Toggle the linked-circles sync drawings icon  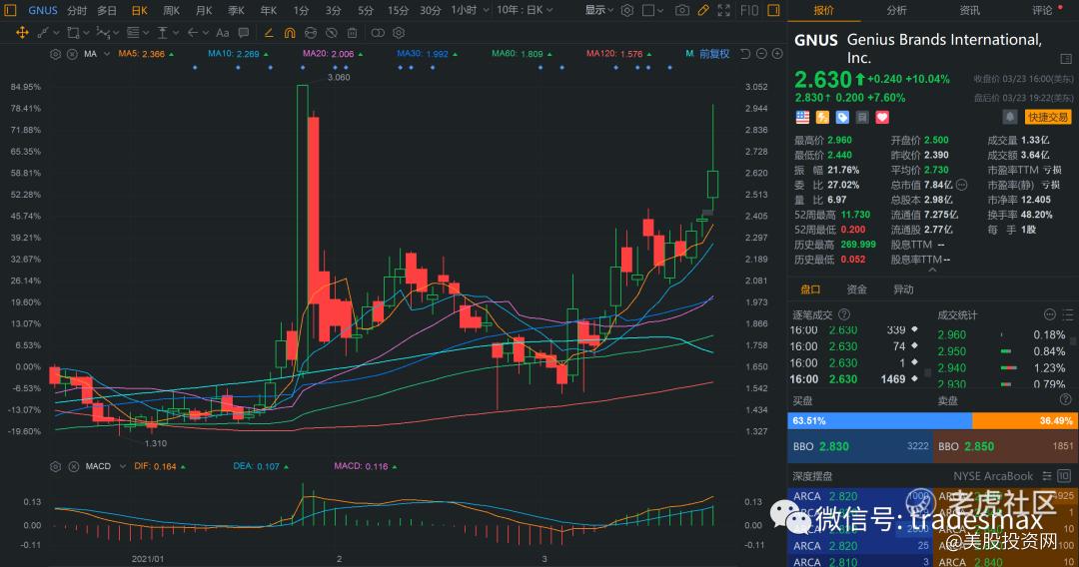pos(378,32)
